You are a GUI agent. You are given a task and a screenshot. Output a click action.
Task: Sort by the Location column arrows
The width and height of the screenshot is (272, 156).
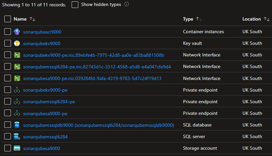click(267, 19)
